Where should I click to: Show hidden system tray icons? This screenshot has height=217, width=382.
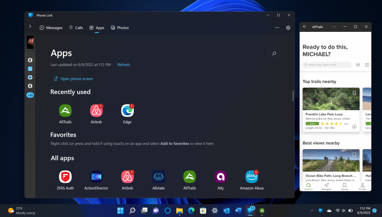(312, 210)
